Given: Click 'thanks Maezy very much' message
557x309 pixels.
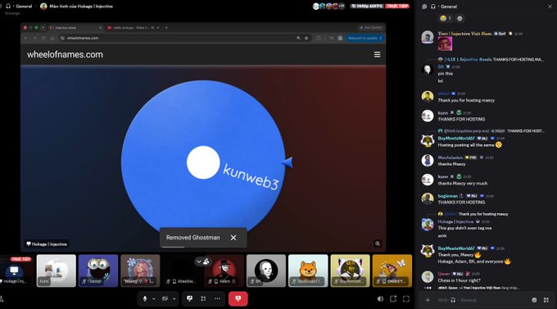Looking at the screenshot, I should tap(463, 183).
